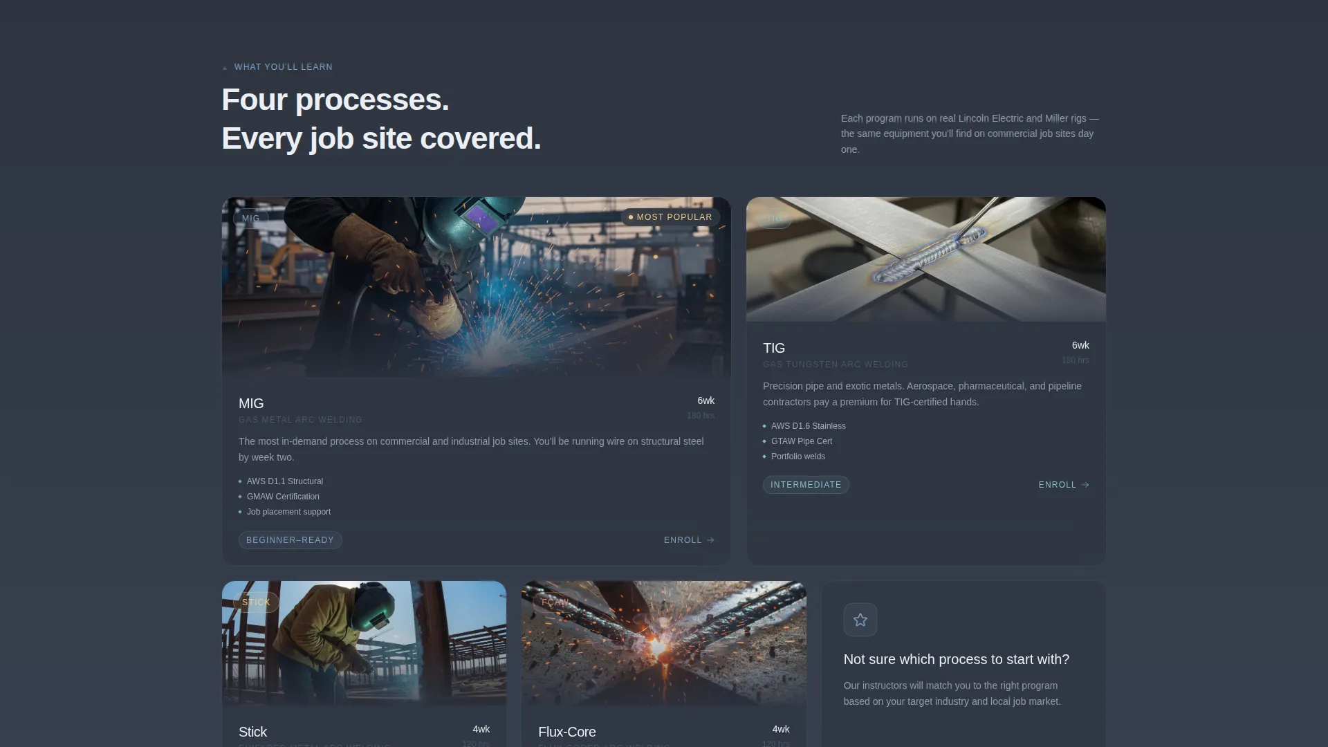Viewport: 1328px width, 747px height.
Task: Click the Most Popular badge
Action: coord(670,217)
